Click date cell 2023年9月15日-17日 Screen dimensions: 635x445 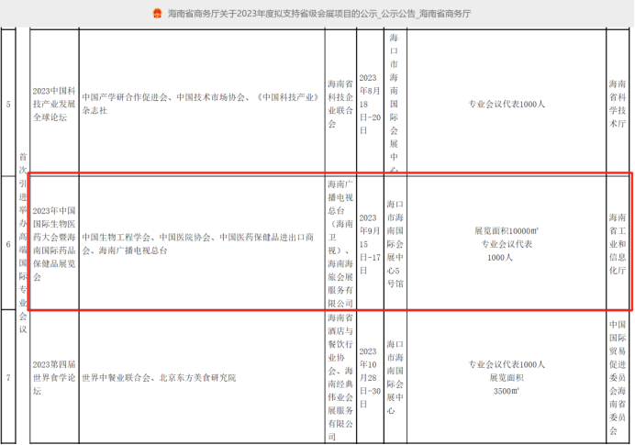(x=370, y=244)
